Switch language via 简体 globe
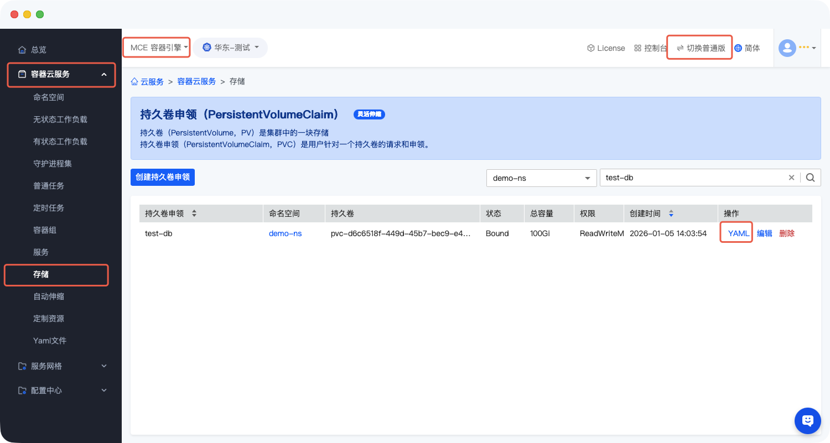Viewport: 830px width, 443px height. [747, 48]
